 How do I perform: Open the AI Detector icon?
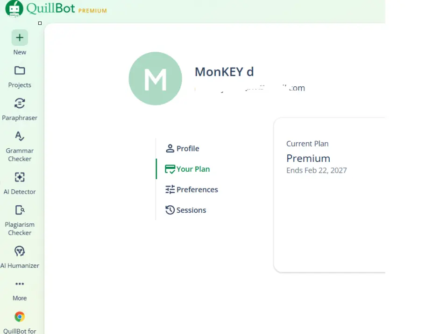click(20, 177)
